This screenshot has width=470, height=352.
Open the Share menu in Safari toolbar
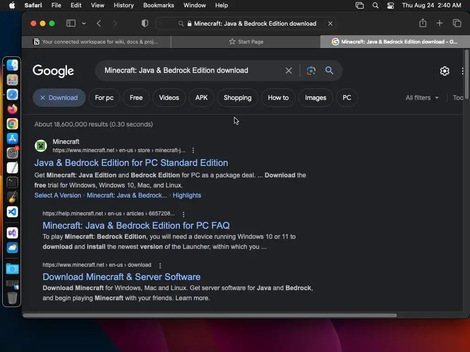(423, 23)
